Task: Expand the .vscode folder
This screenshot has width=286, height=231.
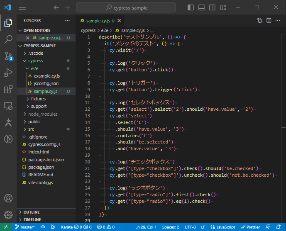Action: coord(46,53)
